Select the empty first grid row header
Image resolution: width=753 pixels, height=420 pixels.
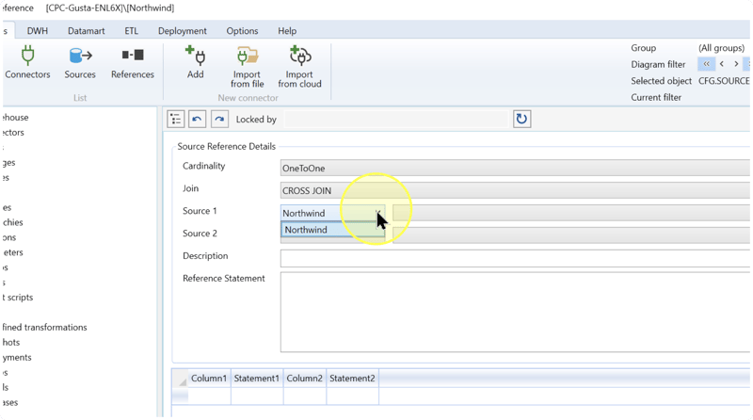(x=180, y=396)
